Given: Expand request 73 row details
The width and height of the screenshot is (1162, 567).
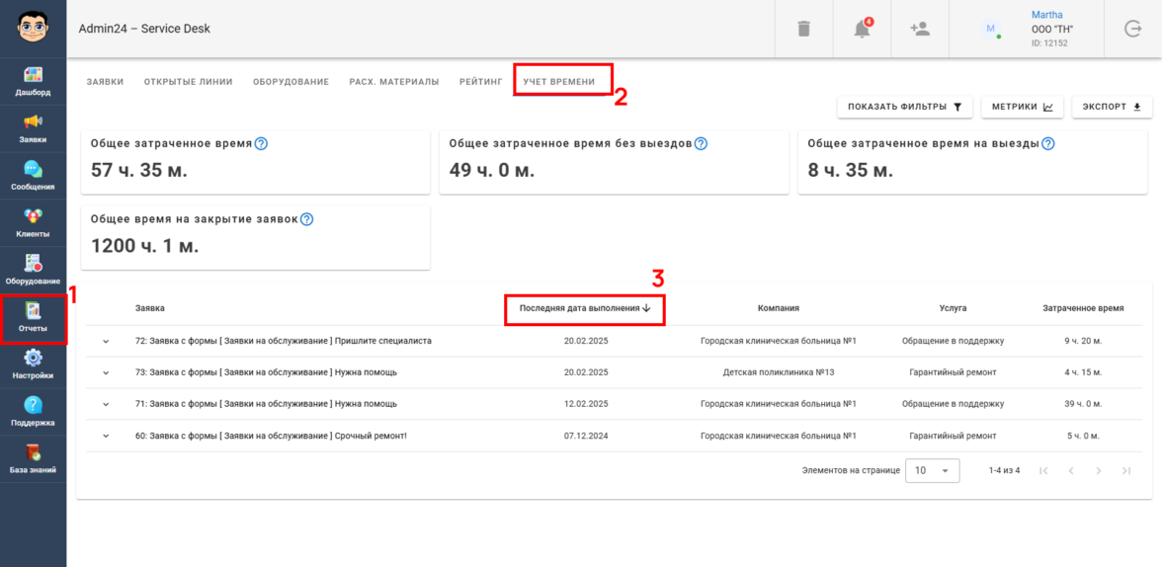Looking at the screenshot, I should click(106, 373).
